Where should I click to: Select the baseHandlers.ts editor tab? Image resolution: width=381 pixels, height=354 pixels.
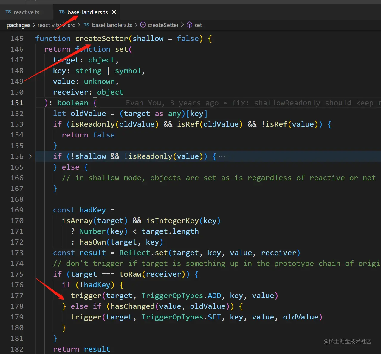click(87, 12)
